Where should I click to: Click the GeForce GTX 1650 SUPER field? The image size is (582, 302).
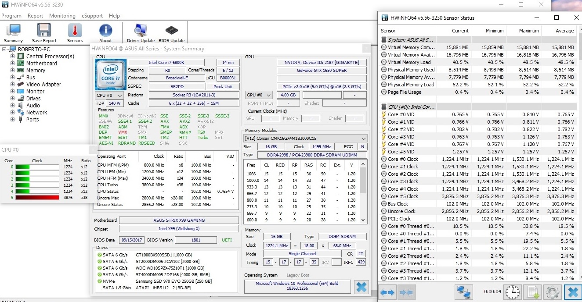coord(322,70)
